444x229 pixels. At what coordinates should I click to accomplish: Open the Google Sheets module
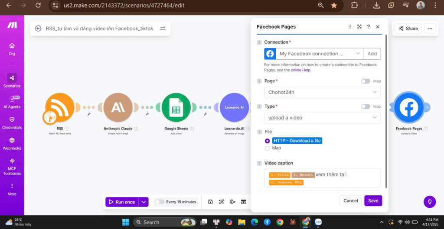(x=176, y=108)
